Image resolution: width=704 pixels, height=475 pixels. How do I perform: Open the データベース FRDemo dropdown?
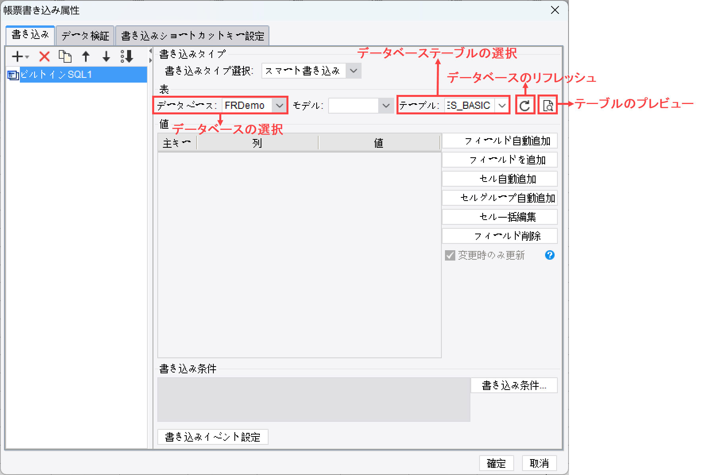point(279,105)
